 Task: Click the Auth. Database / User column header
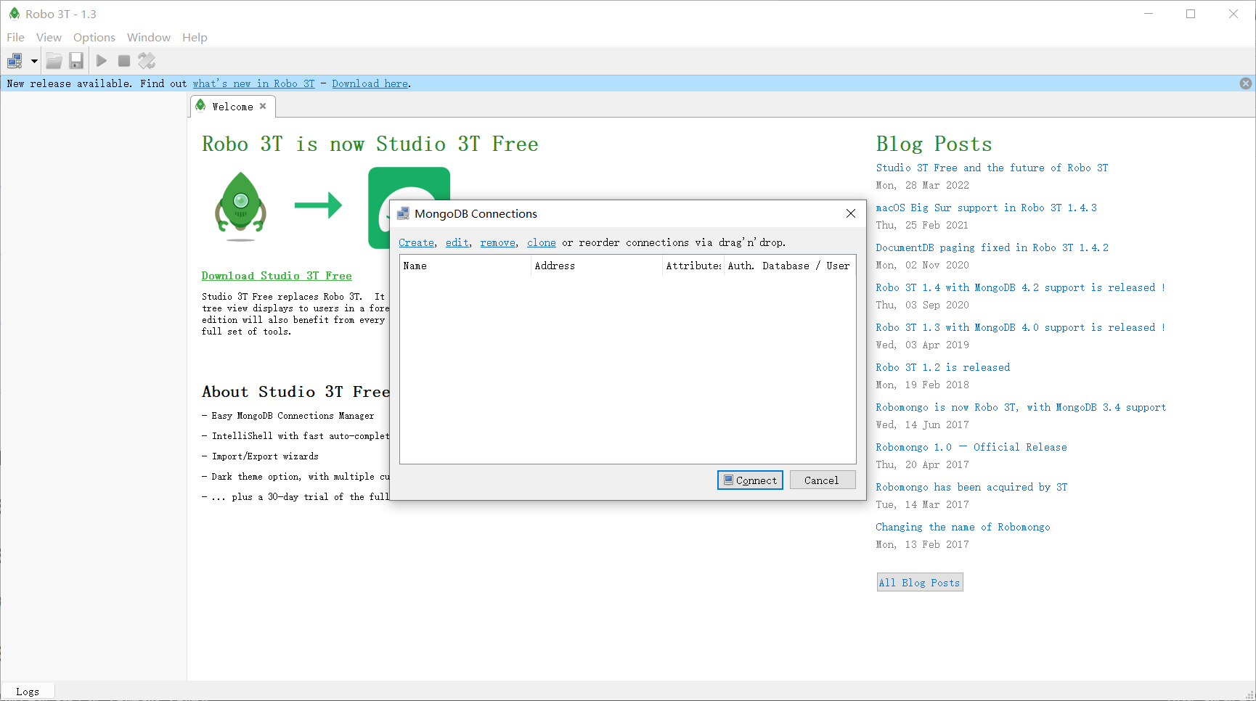[x=790, y=266]
